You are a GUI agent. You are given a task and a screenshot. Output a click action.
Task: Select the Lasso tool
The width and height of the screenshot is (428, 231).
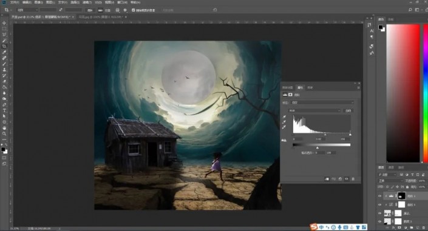point(4,35)
